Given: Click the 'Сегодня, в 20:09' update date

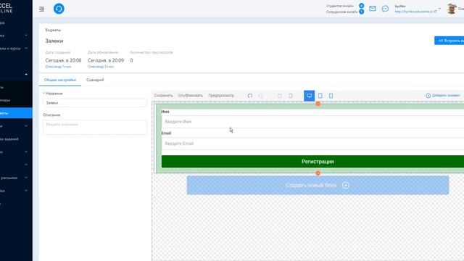Looking at the screenshot, I should click(x=106, y=60).
